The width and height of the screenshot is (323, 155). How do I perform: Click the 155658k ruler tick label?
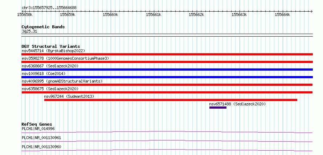pyautogui.click(x=25, y=14)
